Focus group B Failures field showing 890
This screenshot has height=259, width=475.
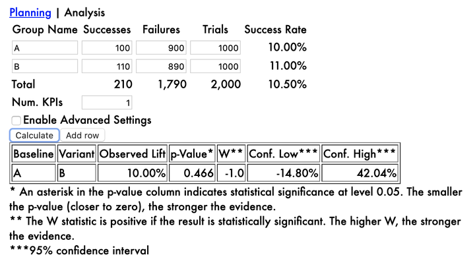161,67
